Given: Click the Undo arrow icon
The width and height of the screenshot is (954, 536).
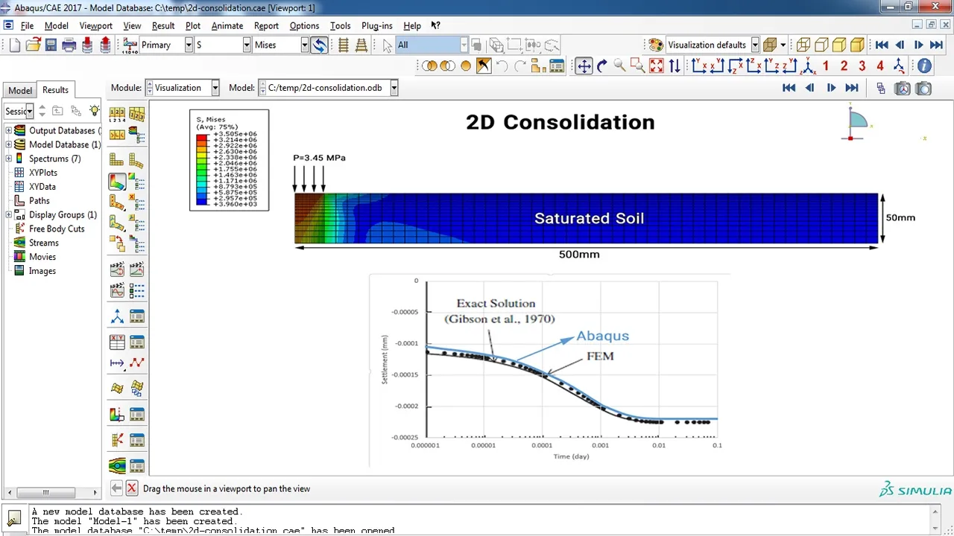Looking at the screenshot, I should [x=502, y=66].
